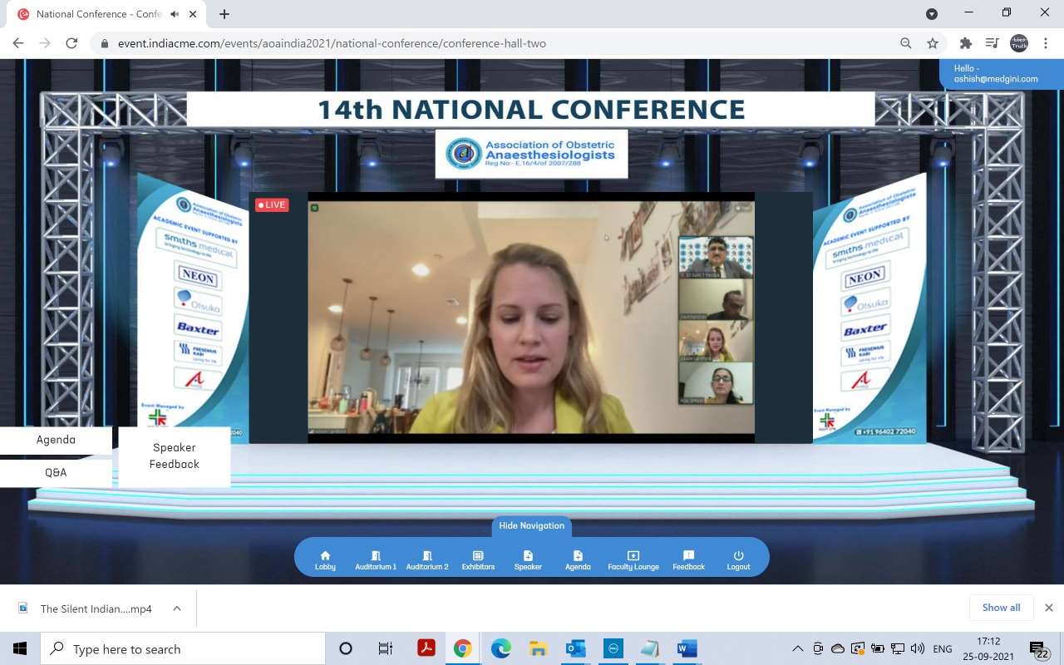Visit Exhibitors in navigation bar

pos(478,560)
